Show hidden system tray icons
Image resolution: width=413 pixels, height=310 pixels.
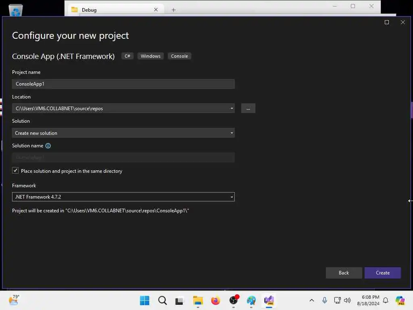[312, 300]
